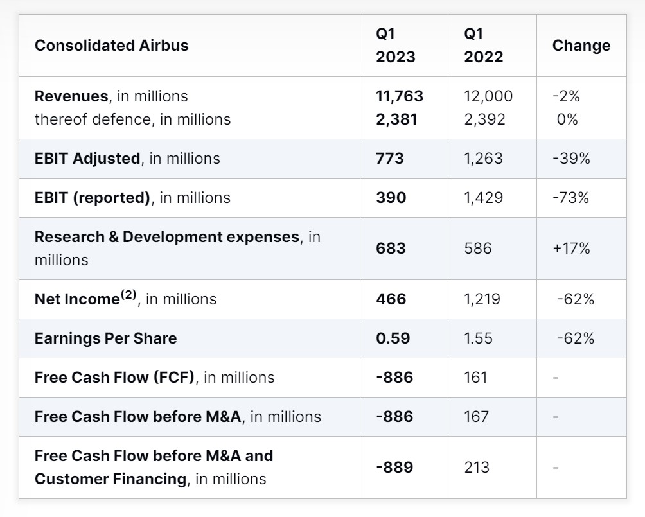Select the "Revenues, in millions" row label
The width and height of the screenshot is (645, 517).
pos(111,96)
